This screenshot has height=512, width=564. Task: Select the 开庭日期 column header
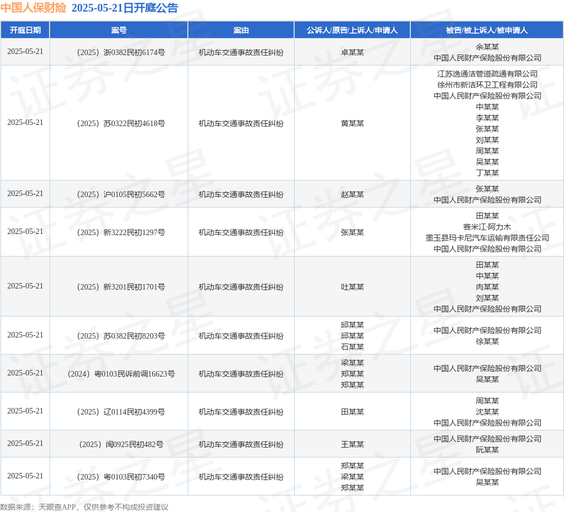coord(25,30)
